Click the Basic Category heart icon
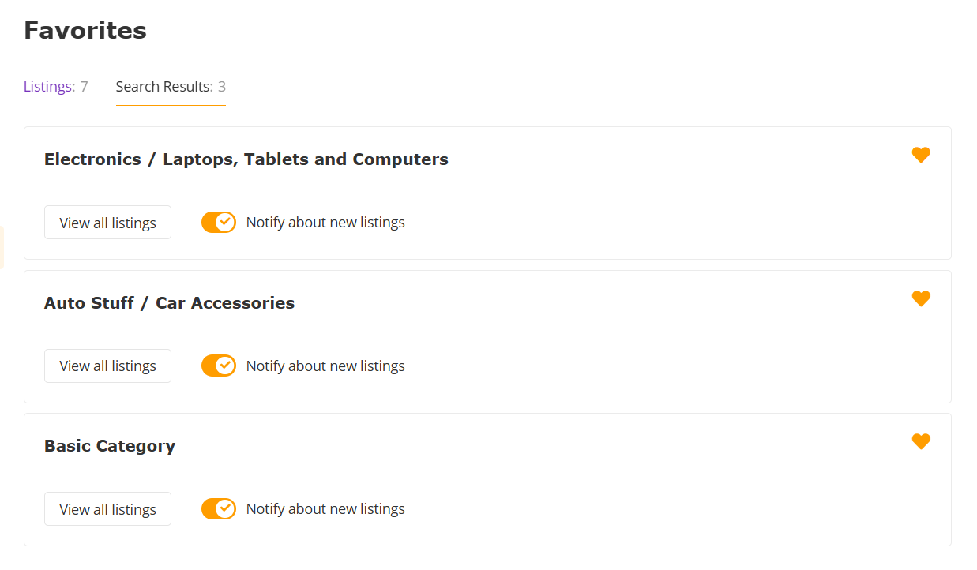The height and width of the screenshot is (570, 977). coord(921,442)
